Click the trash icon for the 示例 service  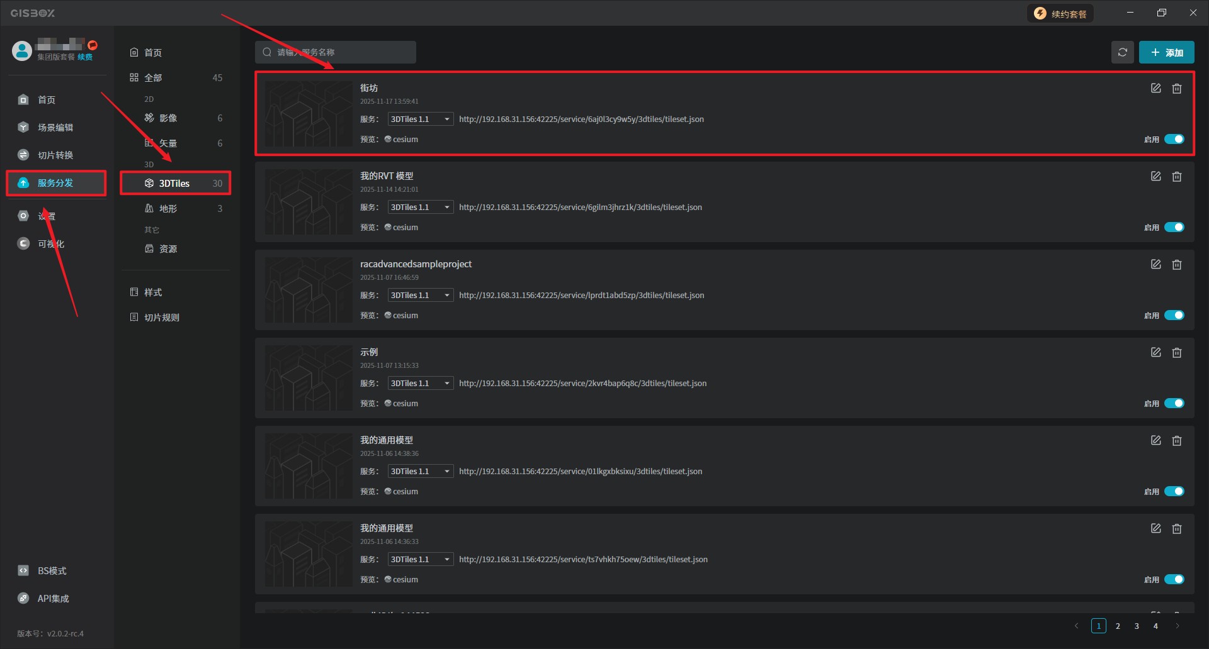(x=1176, y=353)
